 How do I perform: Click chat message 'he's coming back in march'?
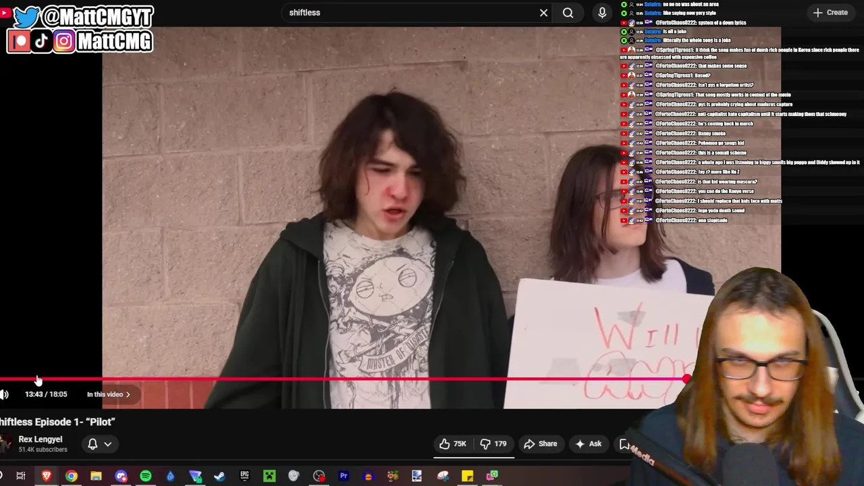pos(725,124)
